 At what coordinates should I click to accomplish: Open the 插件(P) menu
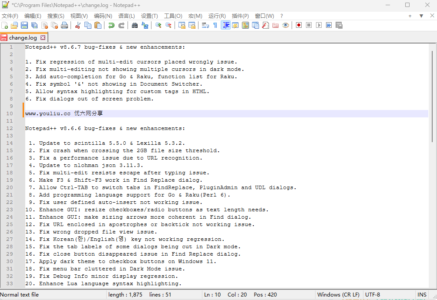coord(240,16)
